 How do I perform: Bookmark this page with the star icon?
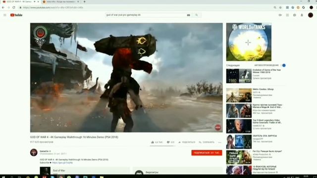click(280, 7)
